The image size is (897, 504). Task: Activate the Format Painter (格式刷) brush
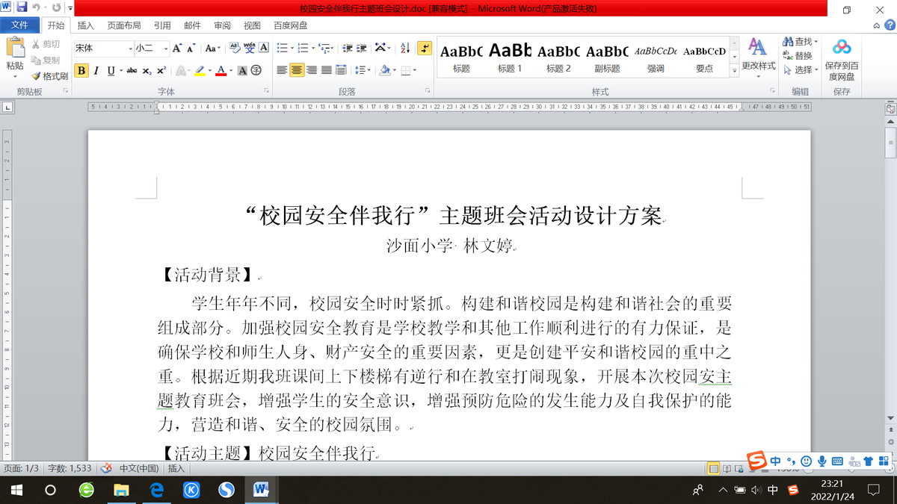(x=50, y=76)
